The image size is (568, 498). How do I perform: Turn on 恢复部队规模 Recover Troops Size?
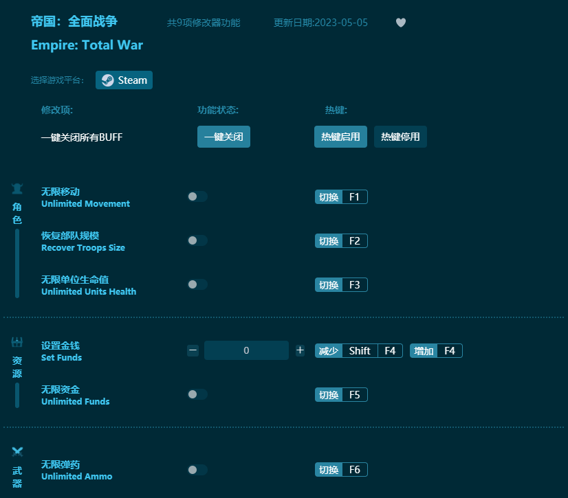coord(197,240)
